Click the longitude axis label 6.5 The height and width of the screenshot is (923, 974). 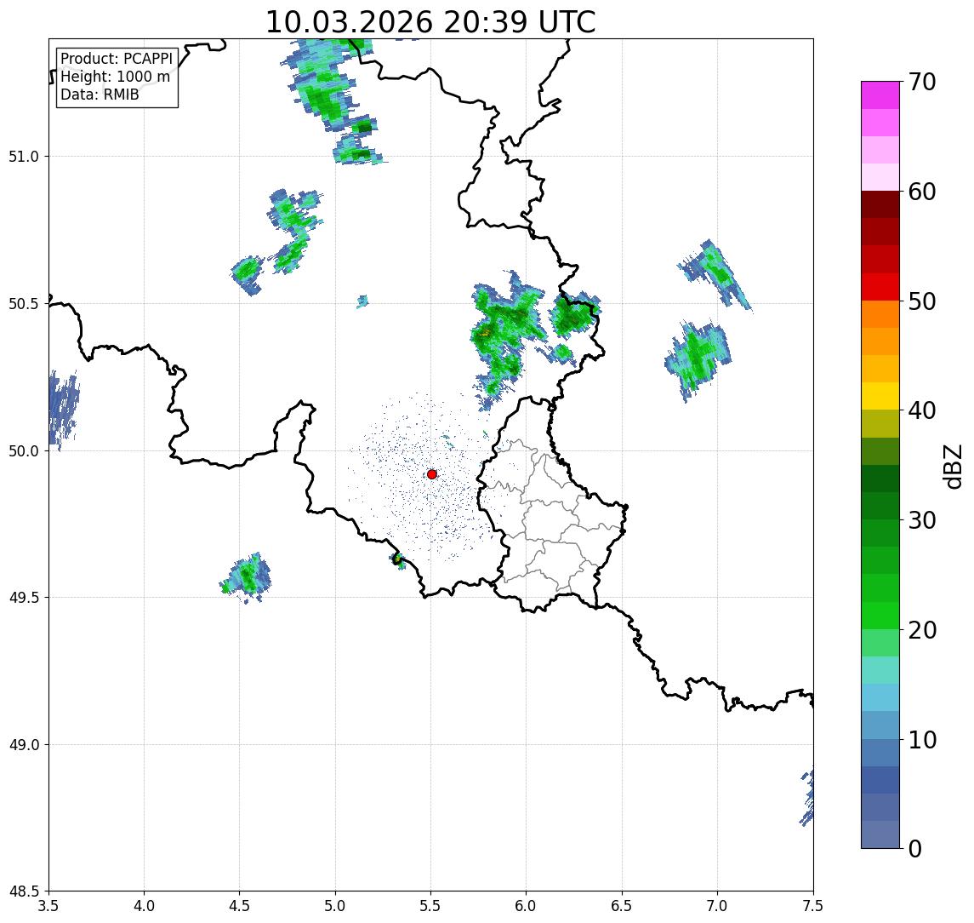622,905
